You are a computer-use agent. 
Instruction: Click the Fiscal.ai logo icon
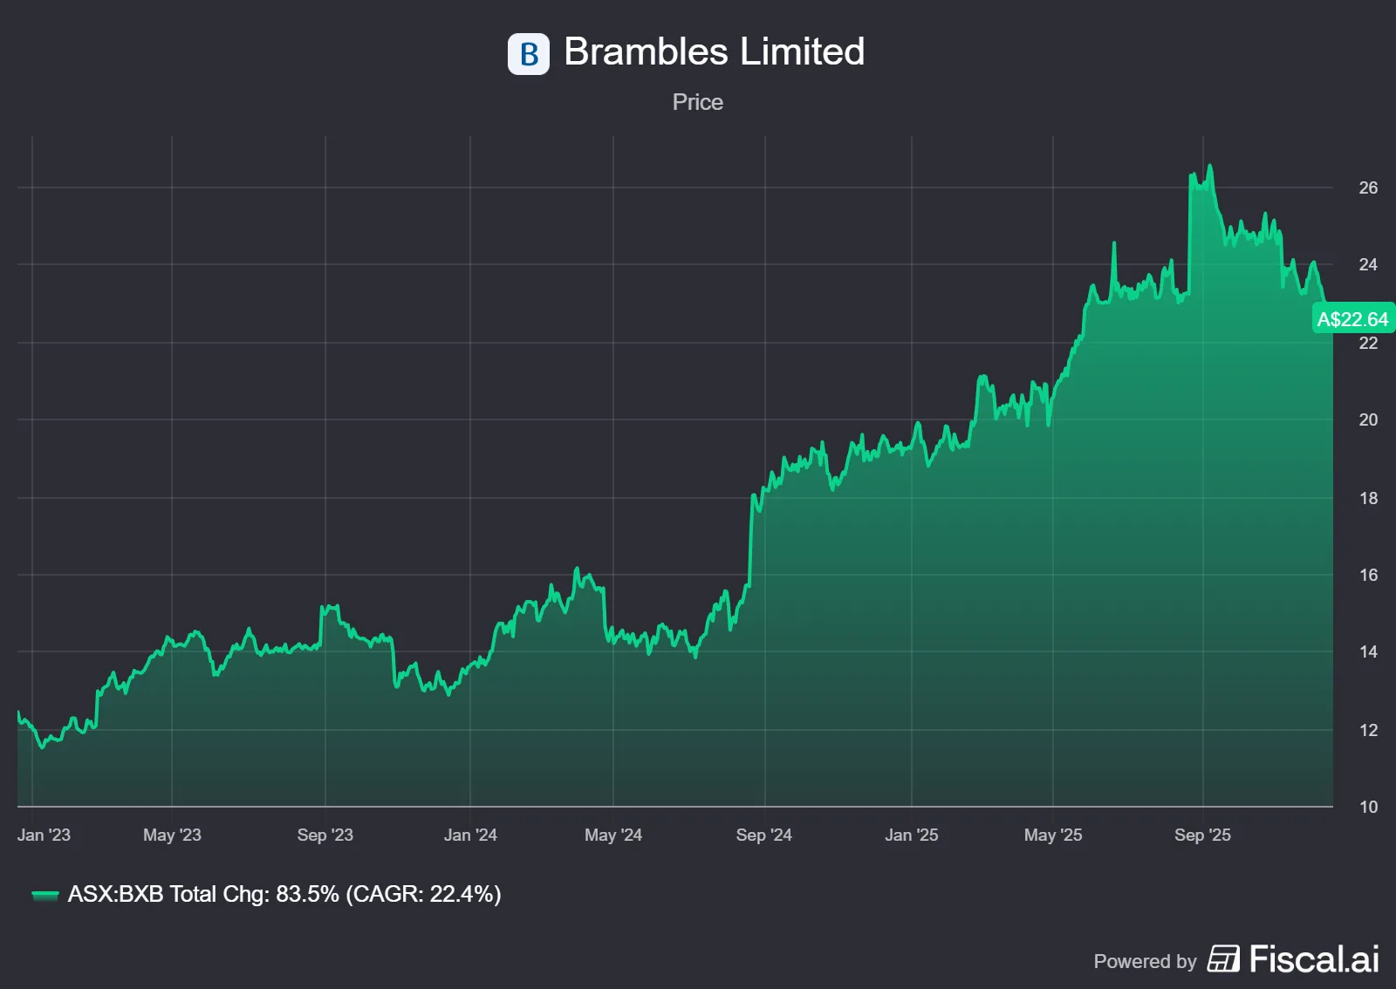click(1223, 959)
